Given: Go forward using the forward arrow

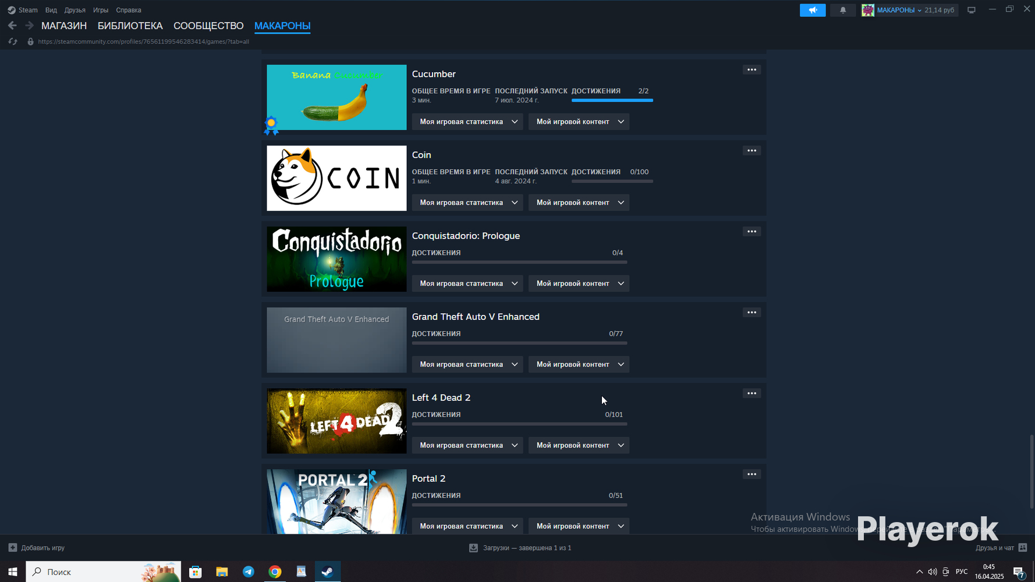Looking at the screenshot, I should point(29,26).
